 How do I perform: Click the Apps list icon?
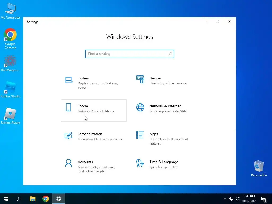pyautogui.click(x=140, y=135)
